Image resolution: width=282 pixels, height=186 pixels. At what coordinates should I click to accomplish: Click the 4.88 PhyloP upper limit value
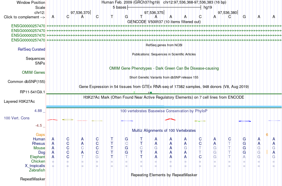[38, 111]
